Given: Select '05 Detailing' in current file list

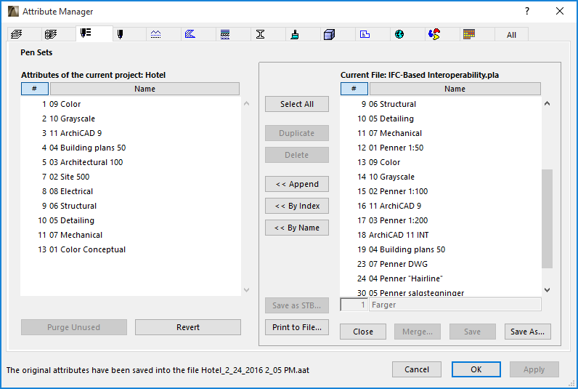Looking at the screenshot, I should 441,119.
